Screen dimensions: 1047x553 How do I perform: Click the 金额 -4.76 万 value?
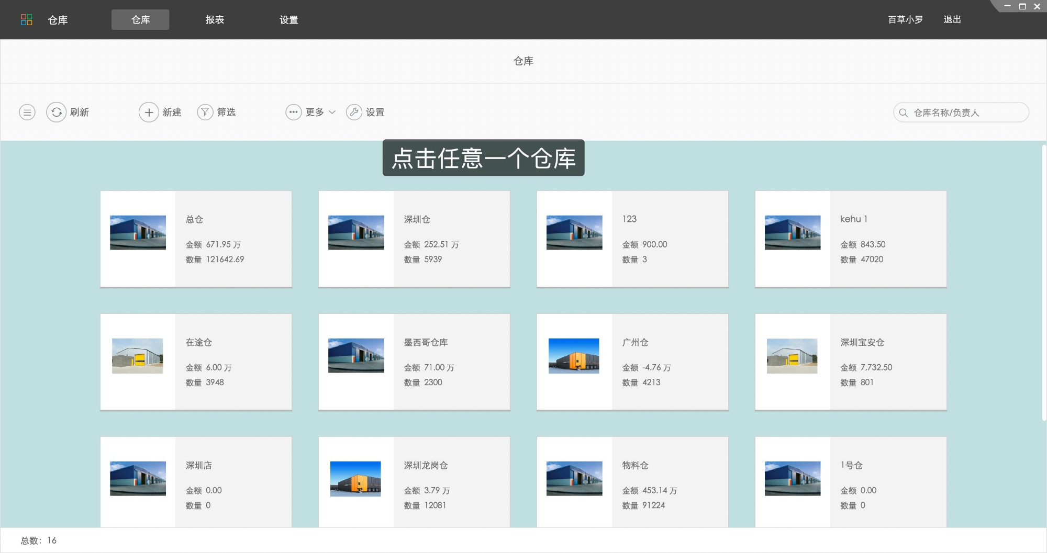click(647, 367)
